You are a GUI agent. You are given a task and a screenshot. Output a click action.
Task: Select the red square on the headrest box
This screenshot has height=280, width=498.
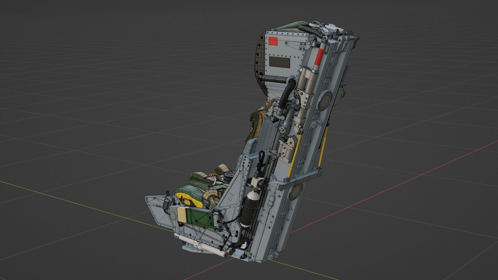[x=273, y=41]
